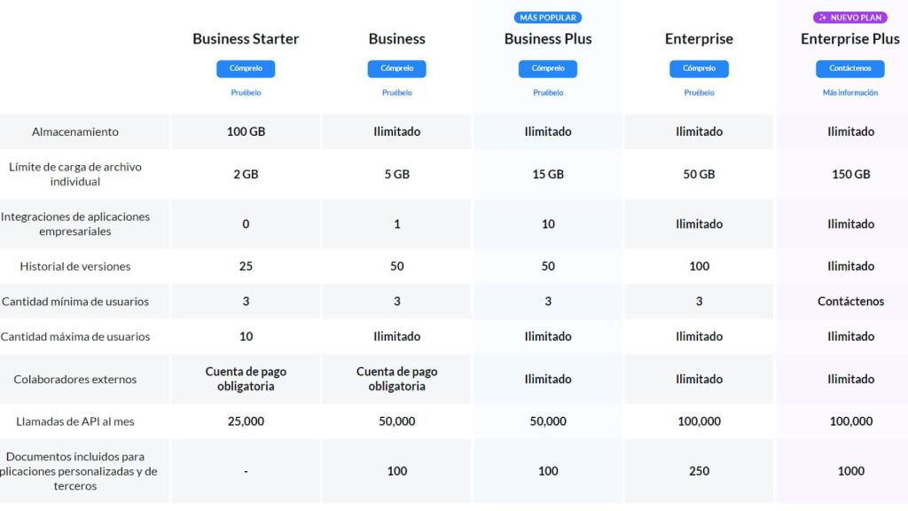Follow the Pruébelo link for Enterprise

coord(699,92)
